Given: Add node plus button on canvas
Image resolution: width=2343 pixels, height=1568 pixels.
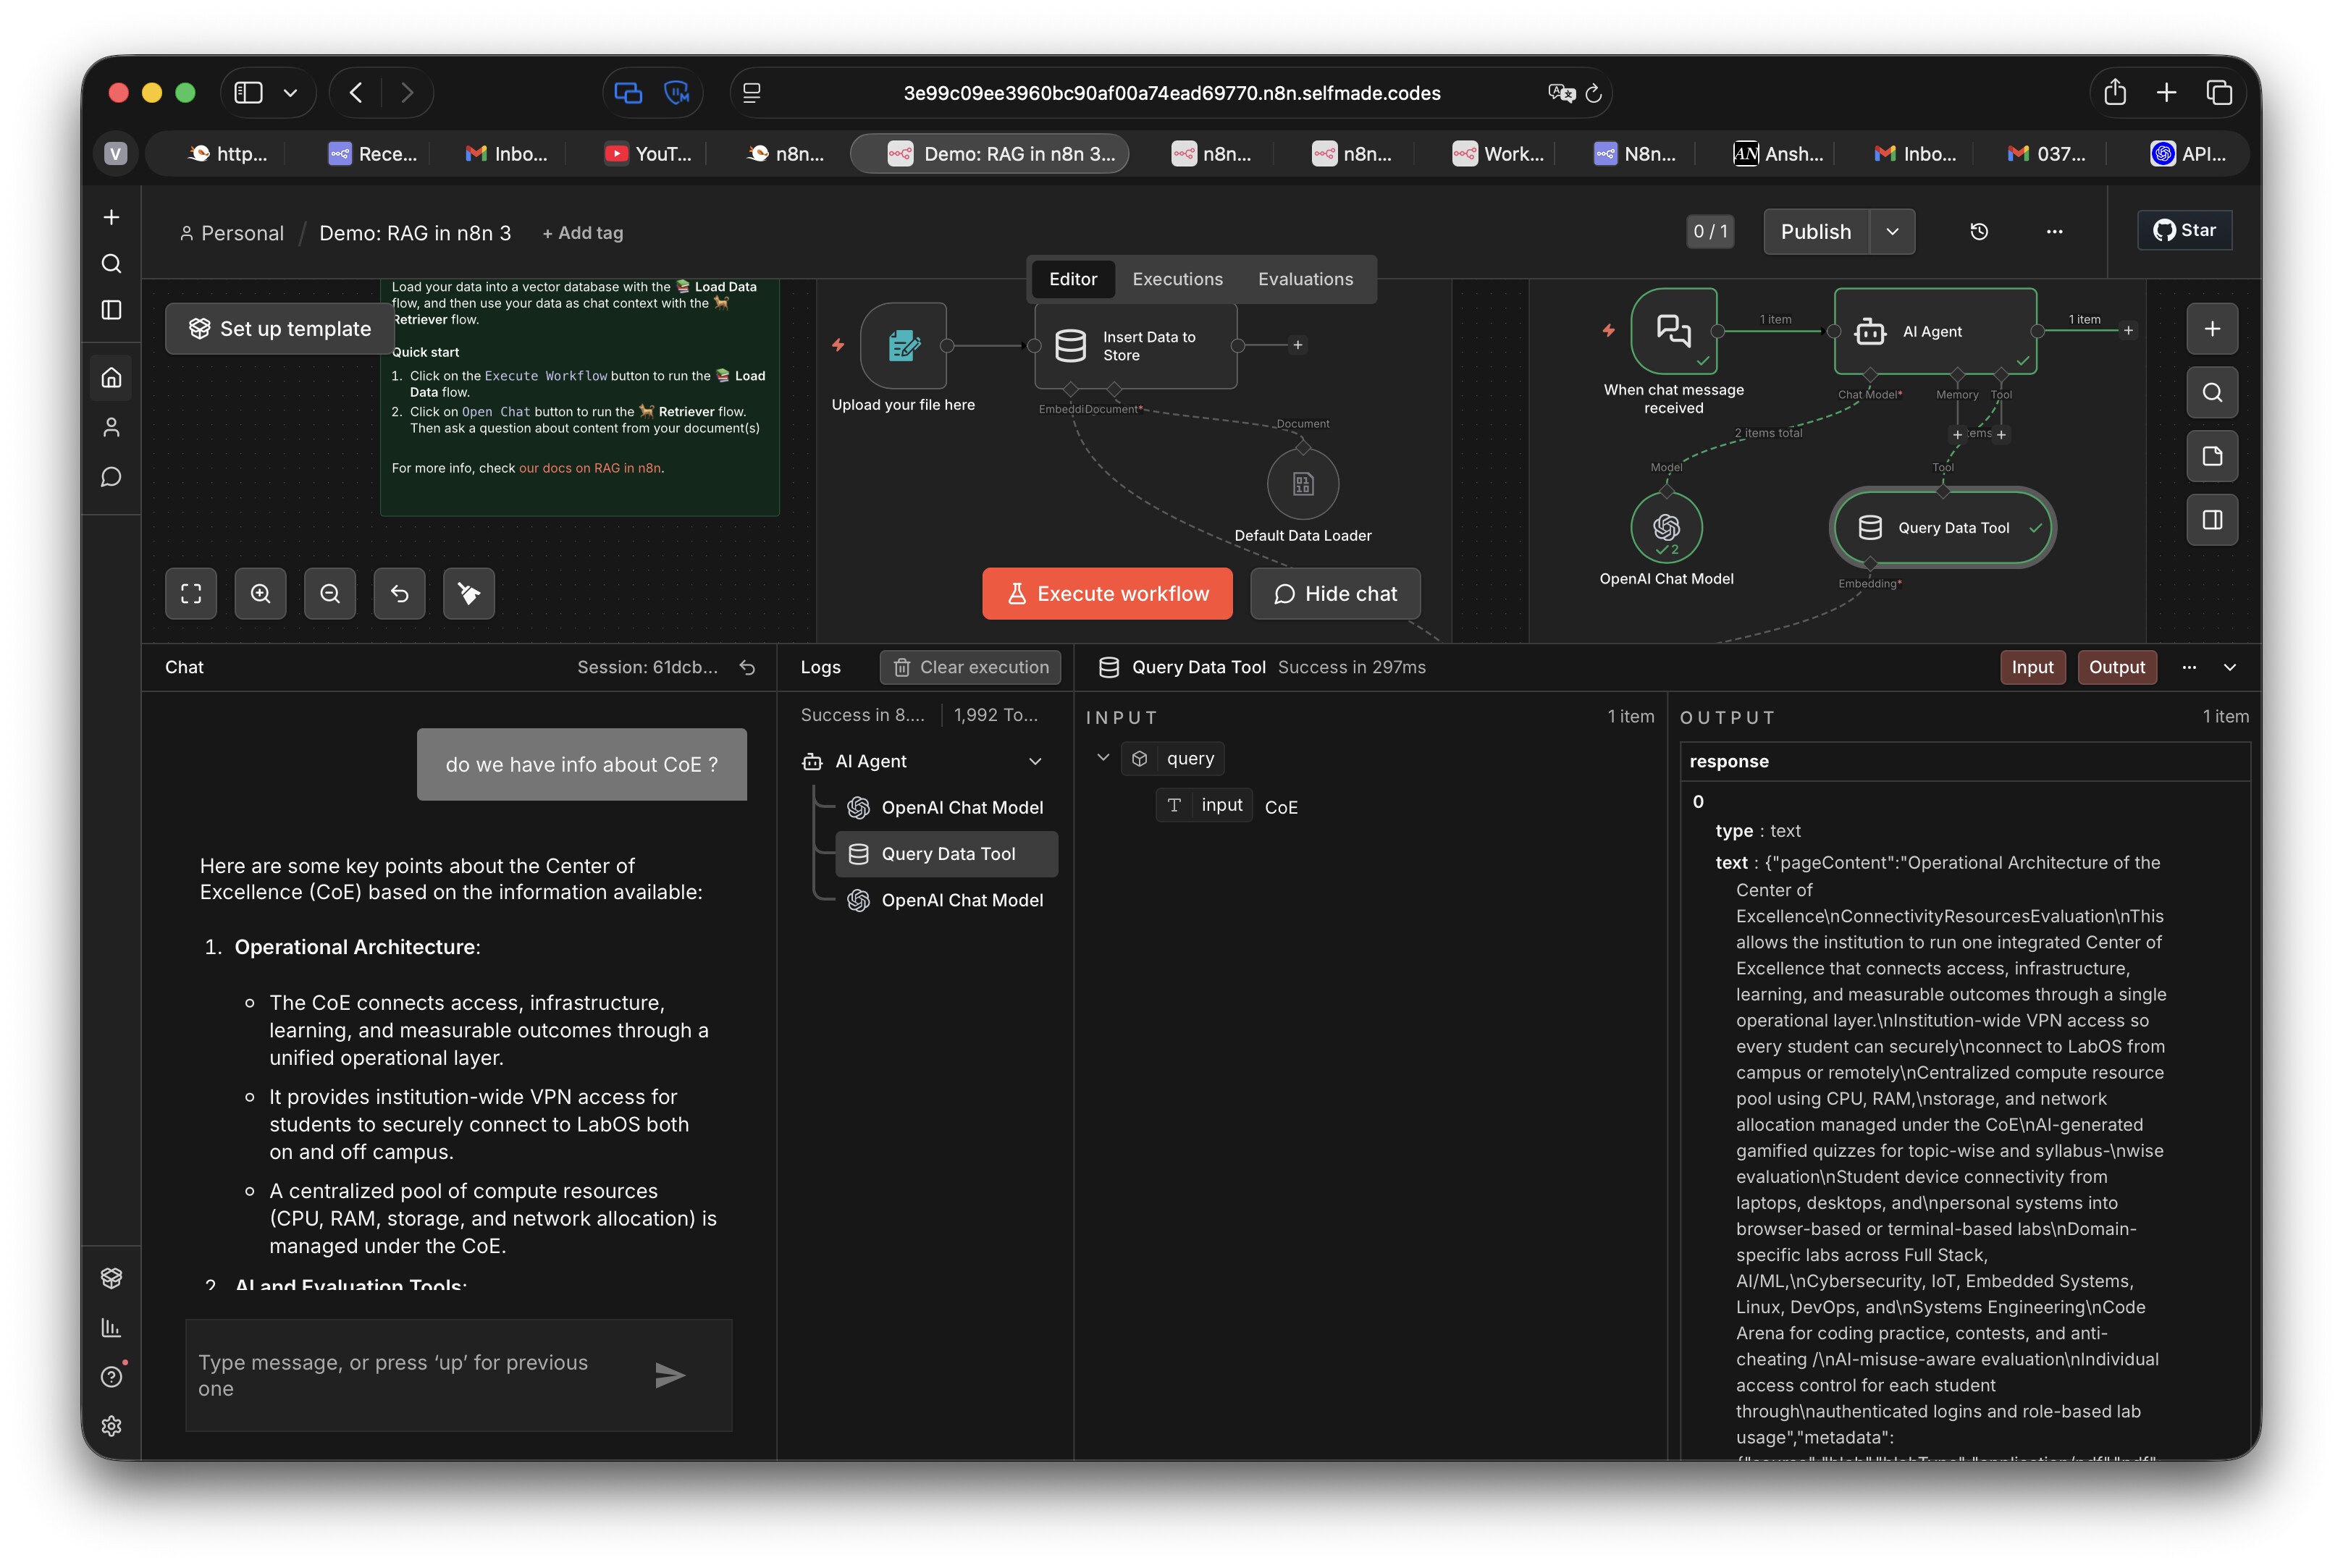Looking at the screenshot, I should (2211, 329).
